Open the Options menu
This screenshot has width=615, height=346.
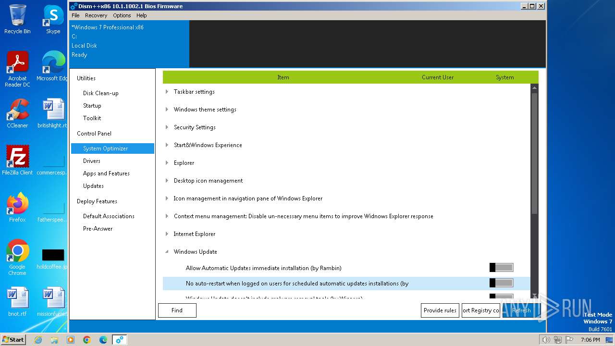[x=122, y=15]
